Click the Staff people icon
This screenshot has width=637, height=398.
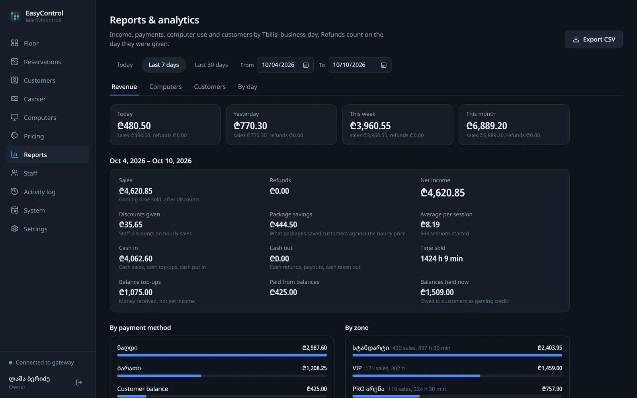(15, 173)
